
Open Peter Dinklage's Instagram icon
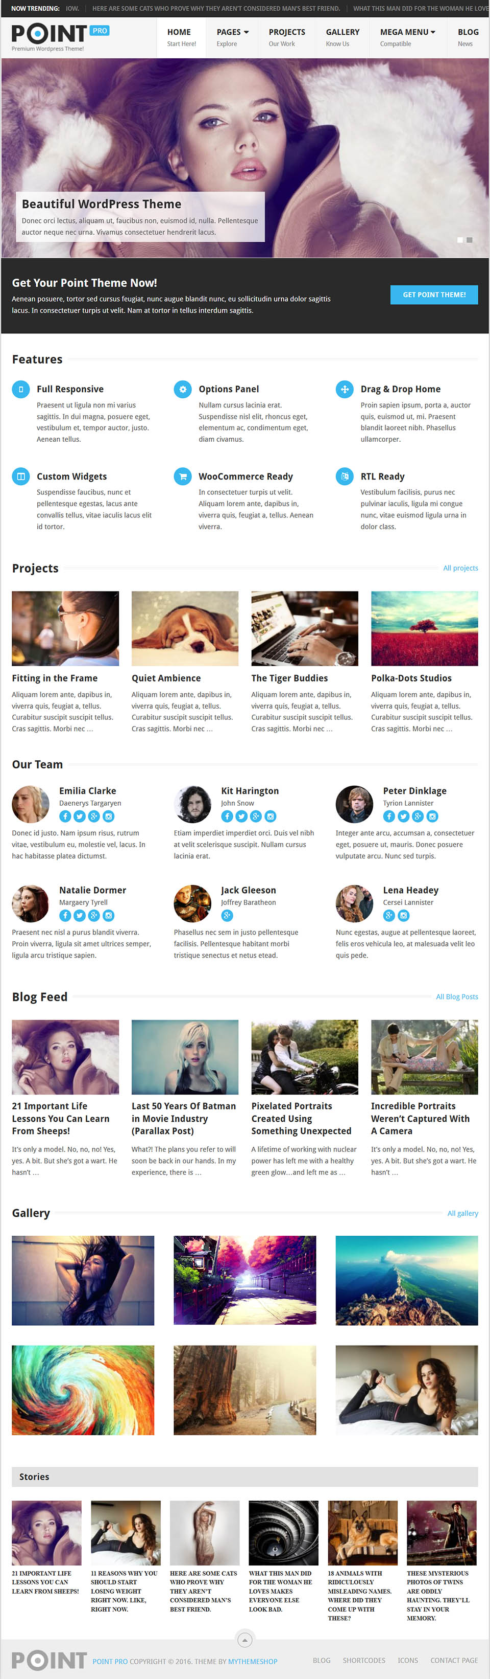432,816
